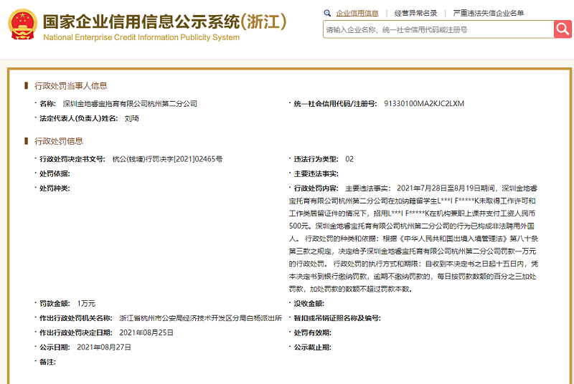Click the 主要违法事实 label

pyautogui.click(x=316, y=173)
